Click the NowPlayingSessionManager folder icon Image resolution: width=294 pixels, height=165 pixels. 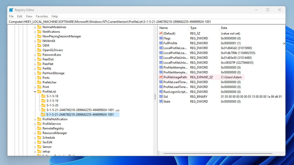(x=39, y=36)
